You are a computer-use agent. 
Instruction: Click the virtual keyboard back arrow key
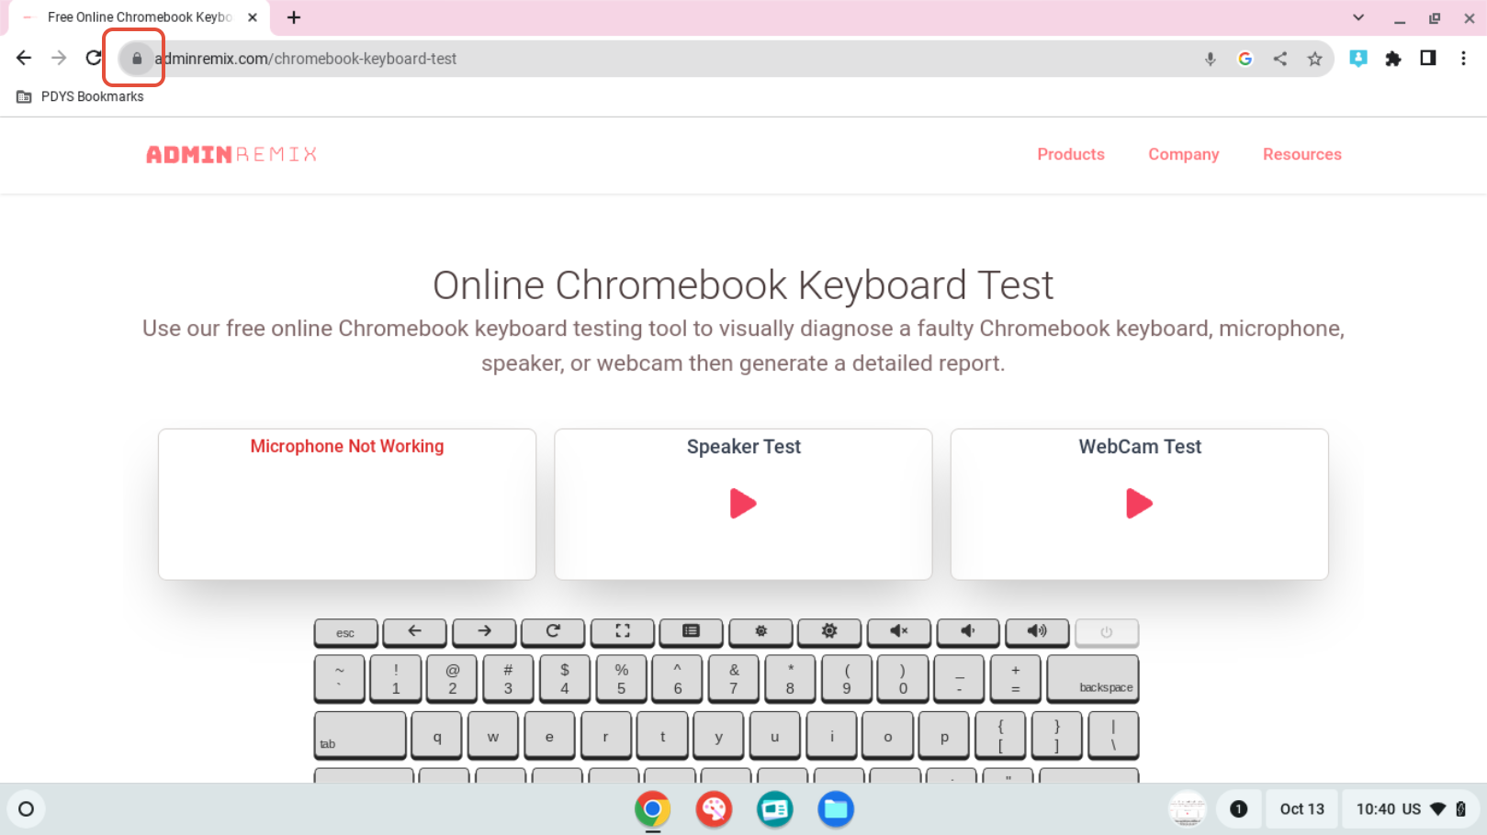tap(414, 632)
